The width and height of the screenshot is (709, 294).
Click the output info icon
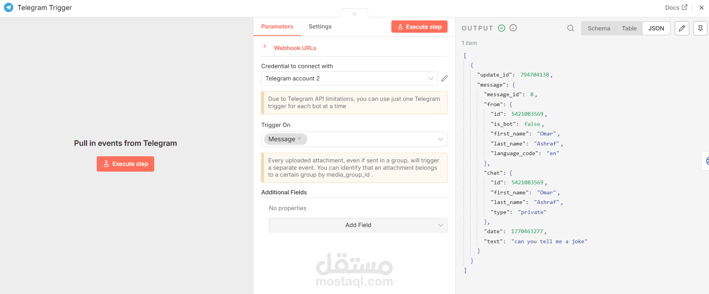[x=513, y=28]
